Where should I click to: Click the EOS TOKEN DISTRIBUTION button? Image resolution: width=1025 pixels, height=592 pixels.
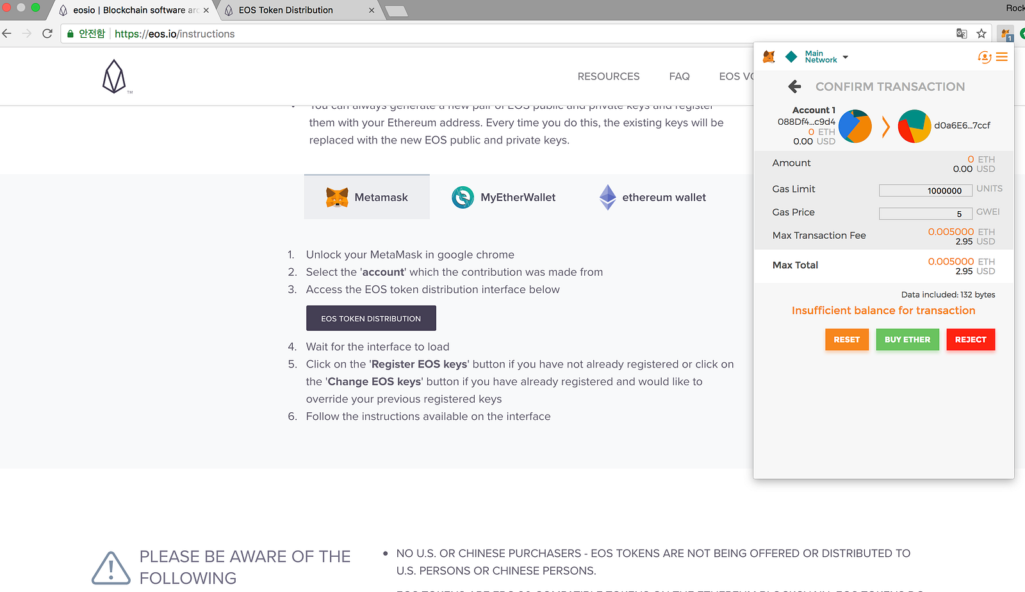pyautogui.click(x=371, y=318)
